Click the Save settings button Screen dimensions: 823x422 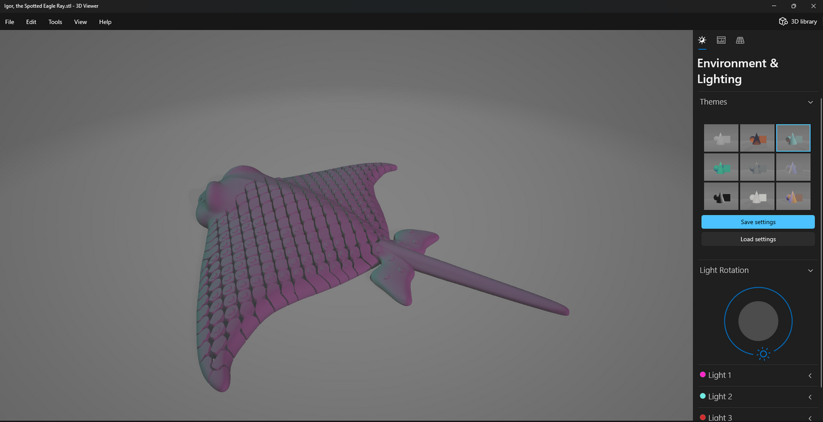tap(758, 222)
